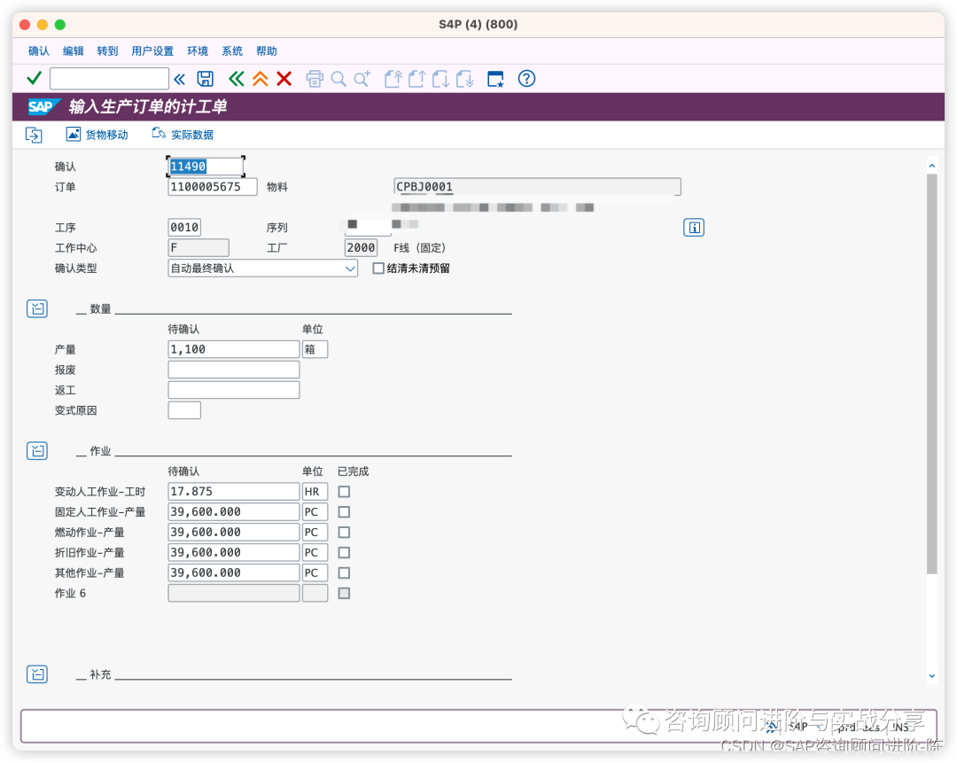Check the 作业 6 completed checkbox
This screenshot has height=763, width=957.
[x=344, y=593]
